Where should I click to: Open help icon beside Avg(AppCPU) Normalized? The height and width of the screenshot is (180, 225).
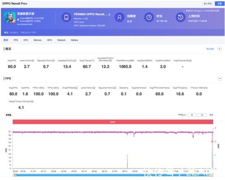pos(110,61)
